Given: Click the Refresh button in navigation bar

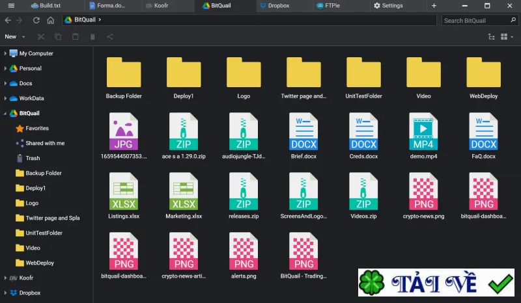Looking at the screenshot, I should pyautogui.click(x=36, y=20).
